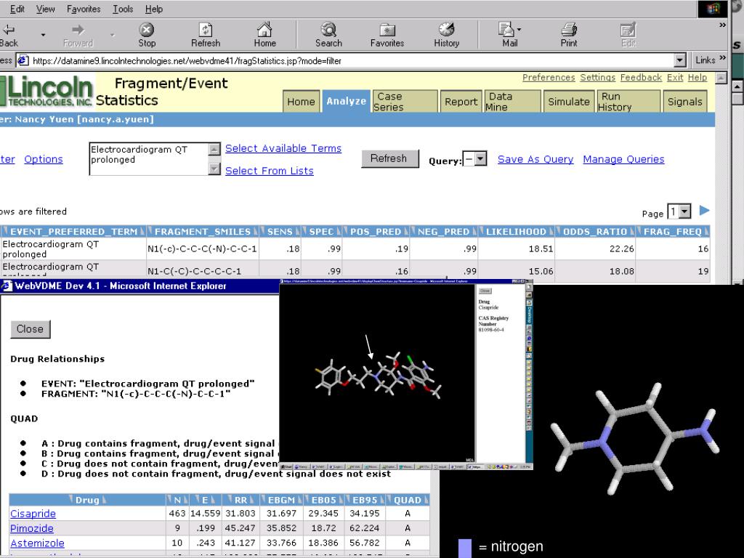744x558 pixels.
Task: Open the Page number dropdown
Action: [684, 211]
